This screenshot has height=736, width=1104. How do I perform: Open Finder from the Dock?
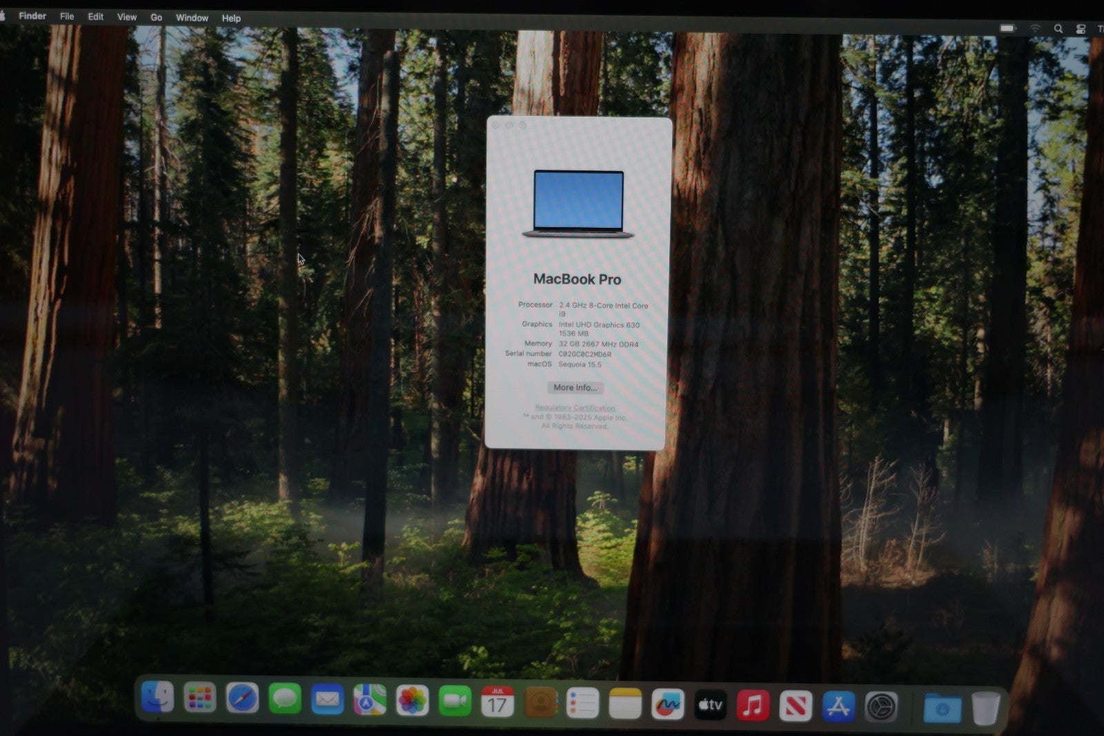click(157, 697)
